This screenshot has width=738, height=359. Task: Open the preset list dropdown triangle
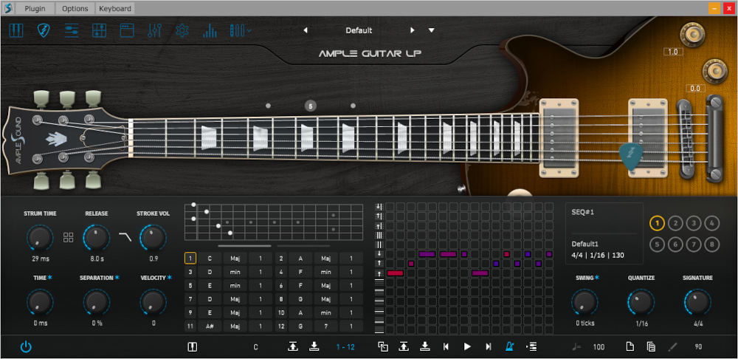(431, 30)
